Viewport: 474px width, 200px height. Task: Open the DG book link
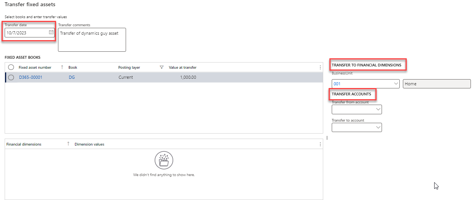[72, 77]
